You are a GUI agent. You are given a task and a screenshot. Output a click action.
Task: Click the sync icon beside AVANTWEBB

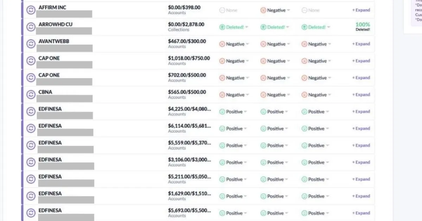(31, 44)
